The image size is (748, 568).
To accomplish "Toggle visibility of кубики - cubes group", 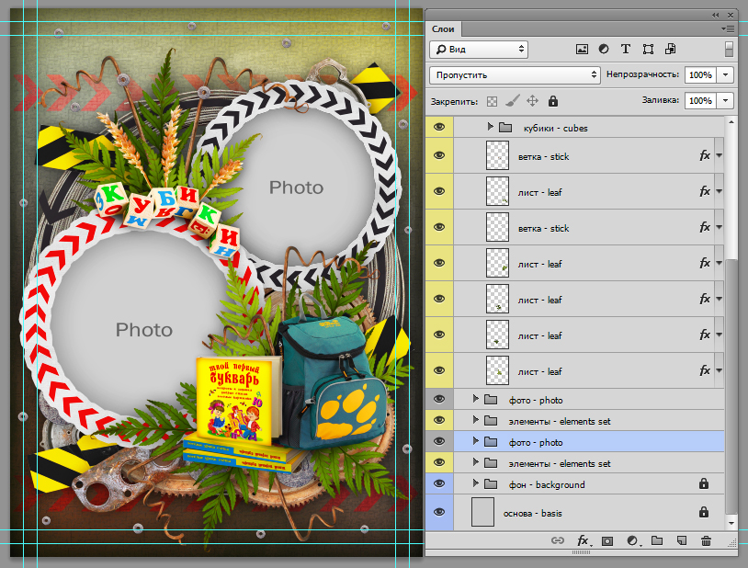I will tap(439, 128).
